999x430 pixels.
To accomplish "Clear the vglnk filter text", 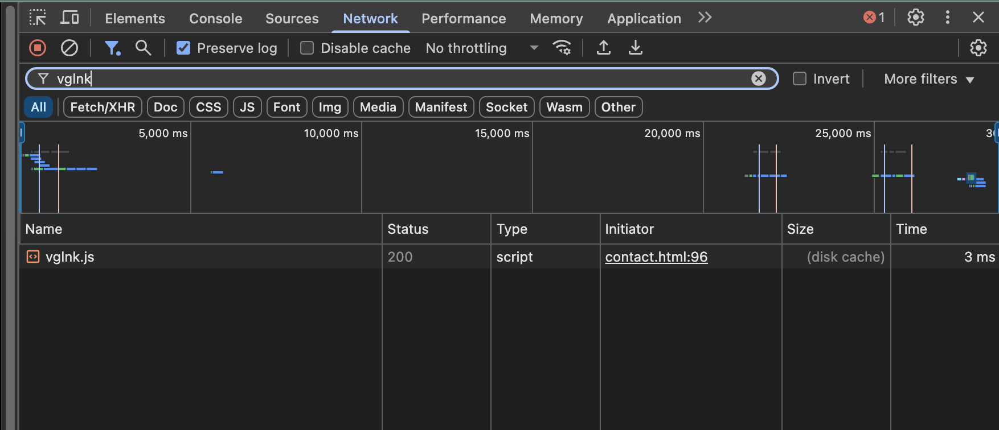I will pos(758,78).
